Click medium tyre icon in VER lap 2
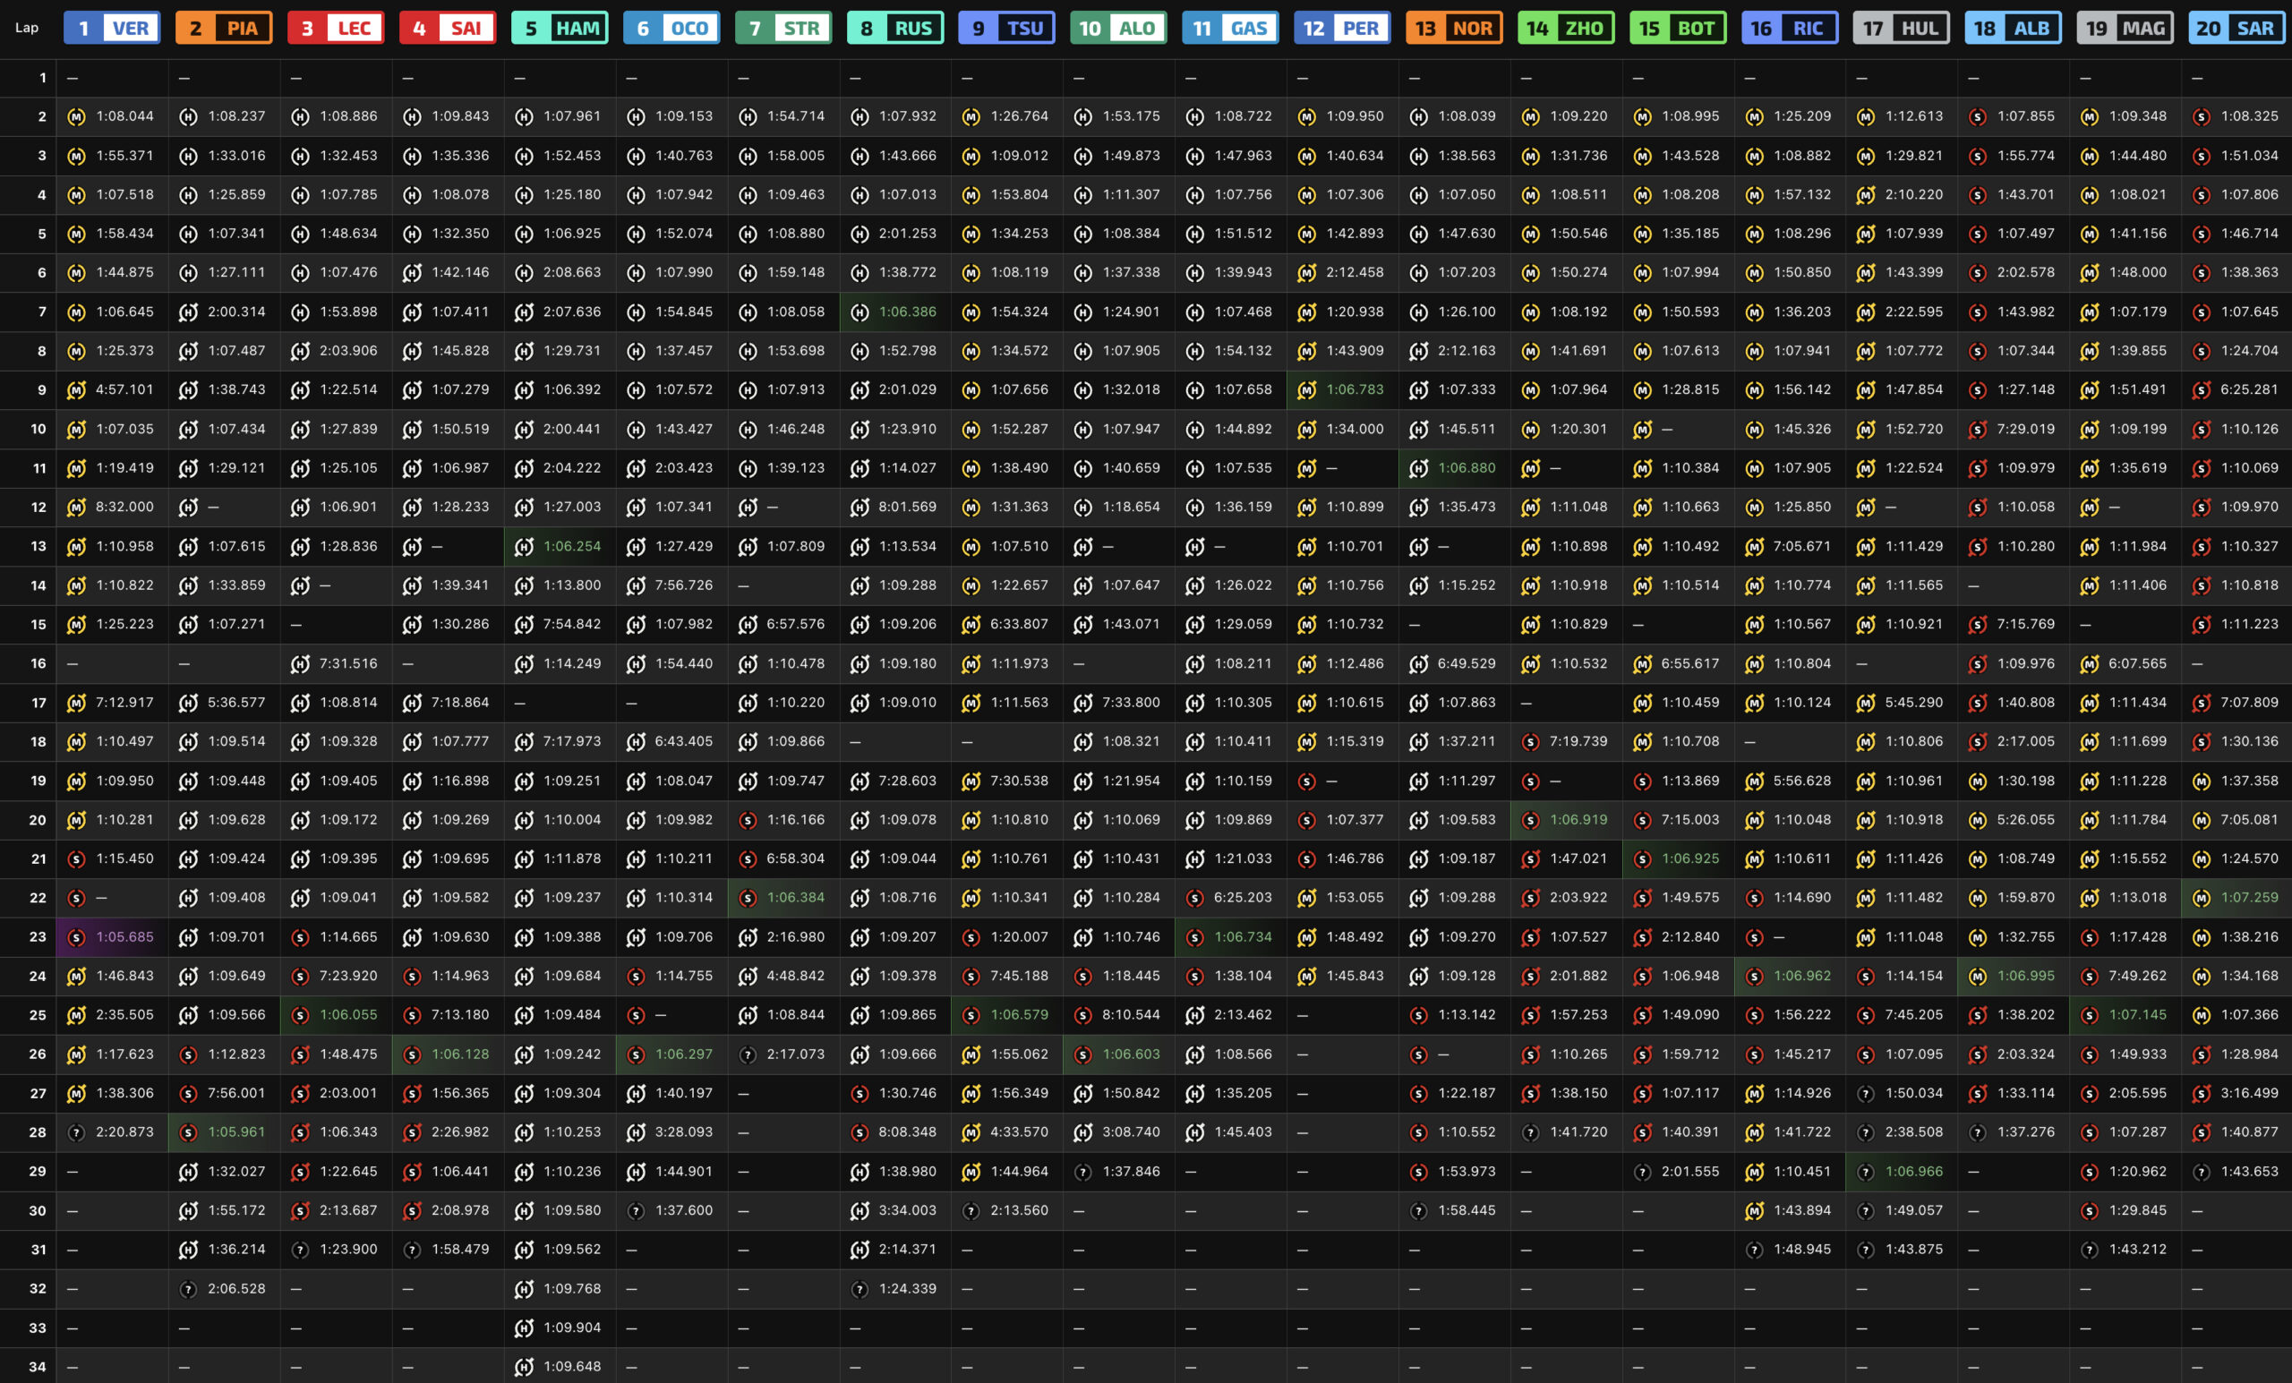 [x=76, y=117]
